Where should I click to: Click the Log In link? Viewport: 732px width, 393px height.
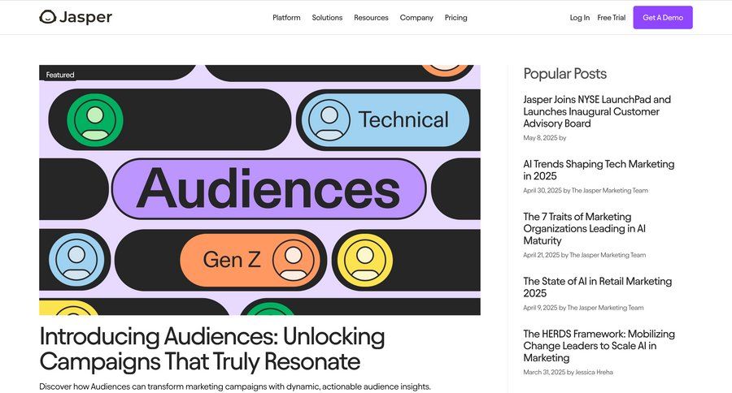click(x=579, y=18)
